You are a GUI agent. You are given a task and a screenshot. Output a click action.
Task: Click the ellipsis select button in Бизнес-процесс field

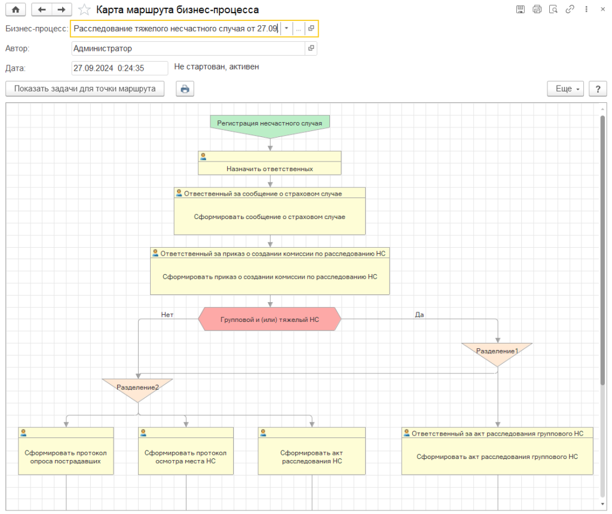pos(298,29)
